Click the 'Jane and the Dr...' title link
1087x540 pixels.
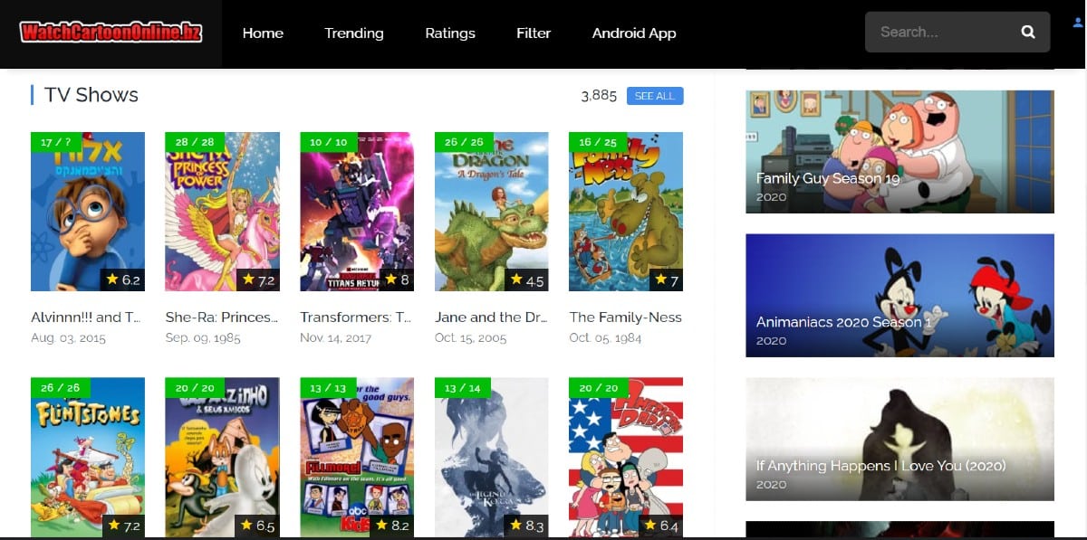[491, 317]
